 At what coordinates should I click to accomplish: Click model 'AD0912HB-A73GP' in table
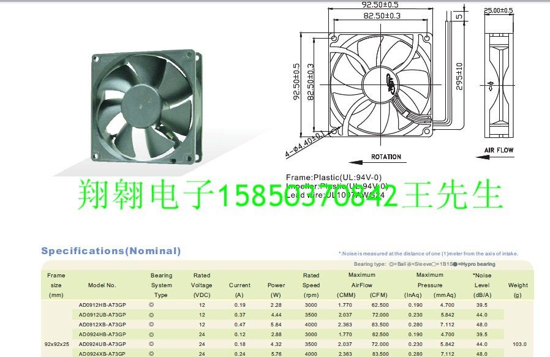(102, 305)
